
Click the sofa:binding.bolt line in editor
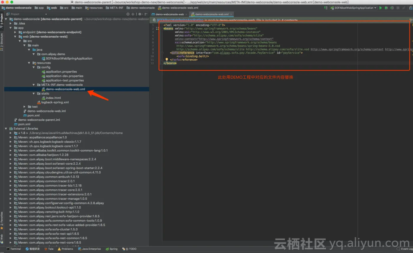193,56
